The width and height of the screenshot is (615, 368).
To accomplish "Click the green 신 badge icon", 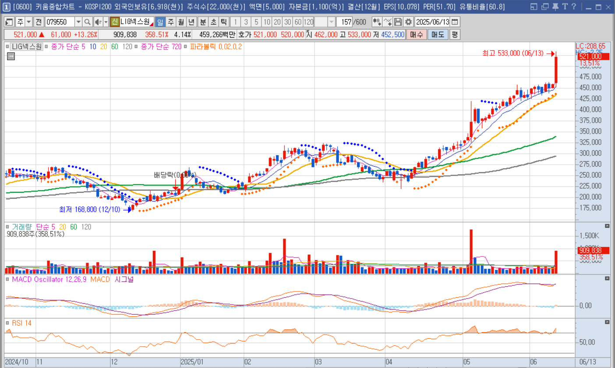I will point(114,22).
